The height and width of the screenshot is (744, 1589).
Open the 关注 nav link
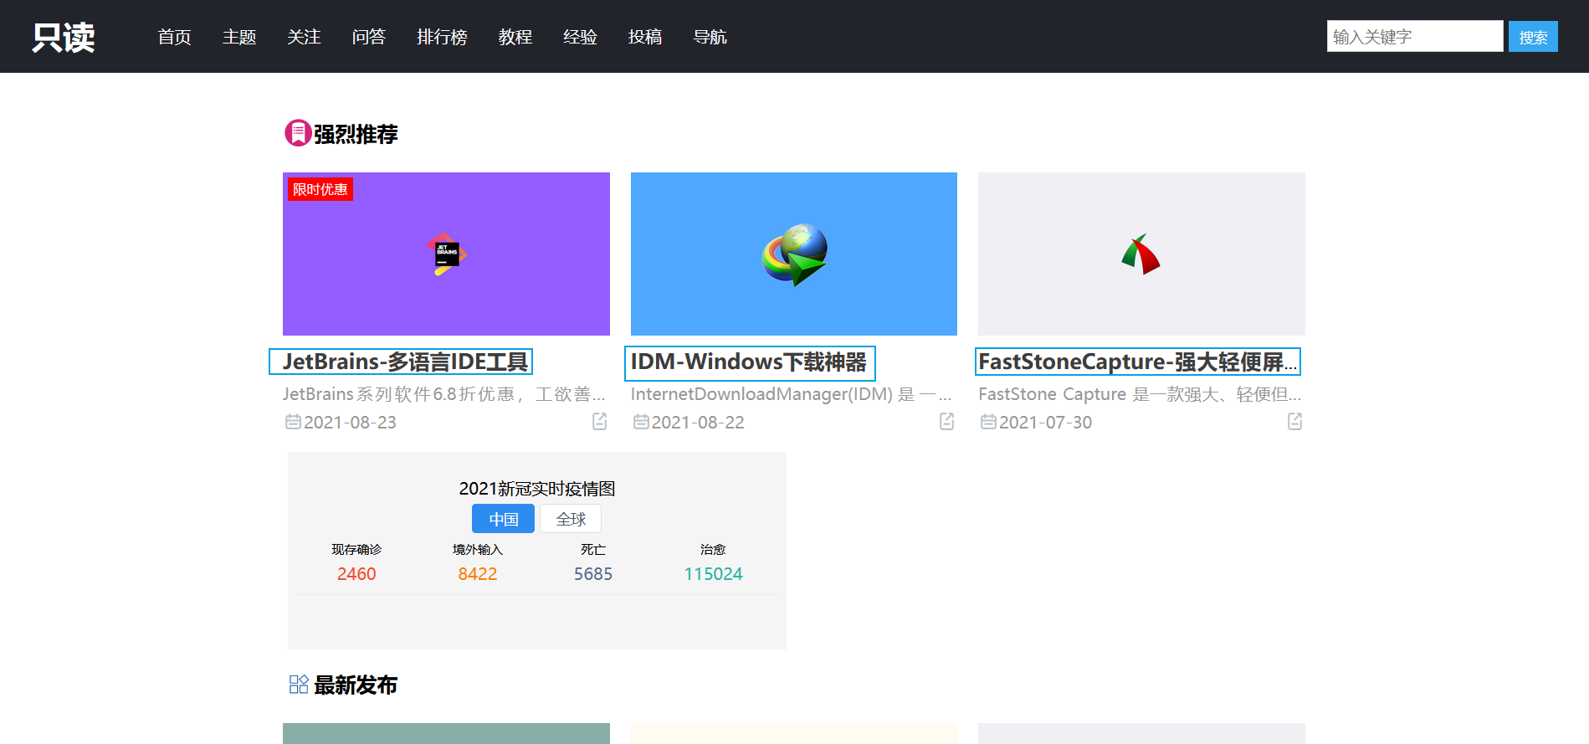pos(304,37)
